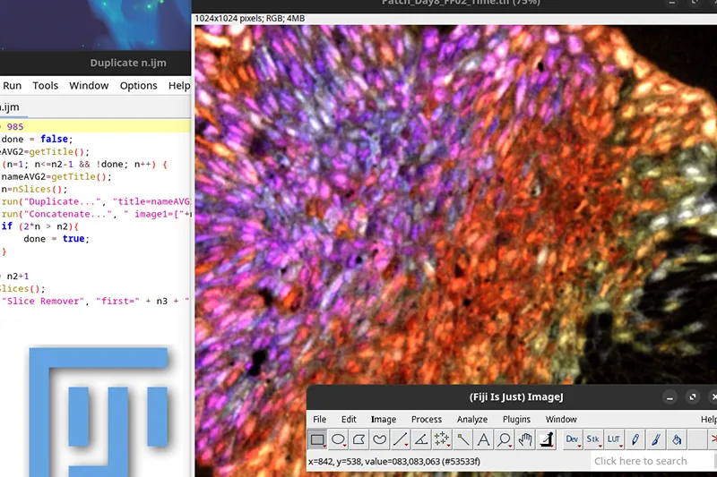The image size is (717, 477).
Task: Select the Polygon selection tool
Action: pos(358,439)
